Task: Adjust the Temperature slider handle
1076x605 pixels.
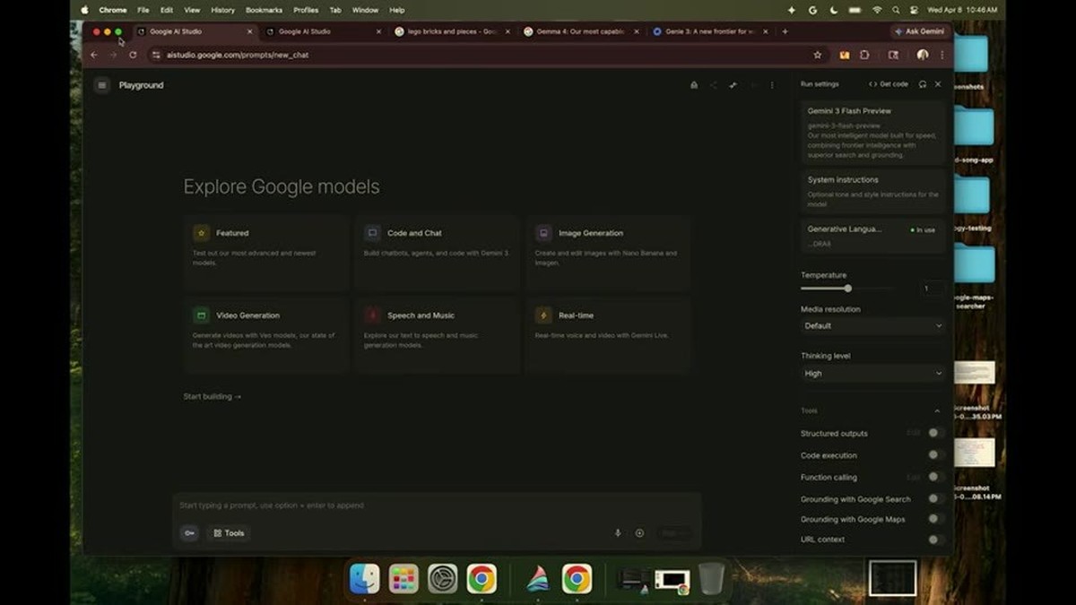Action: (848, 289)
